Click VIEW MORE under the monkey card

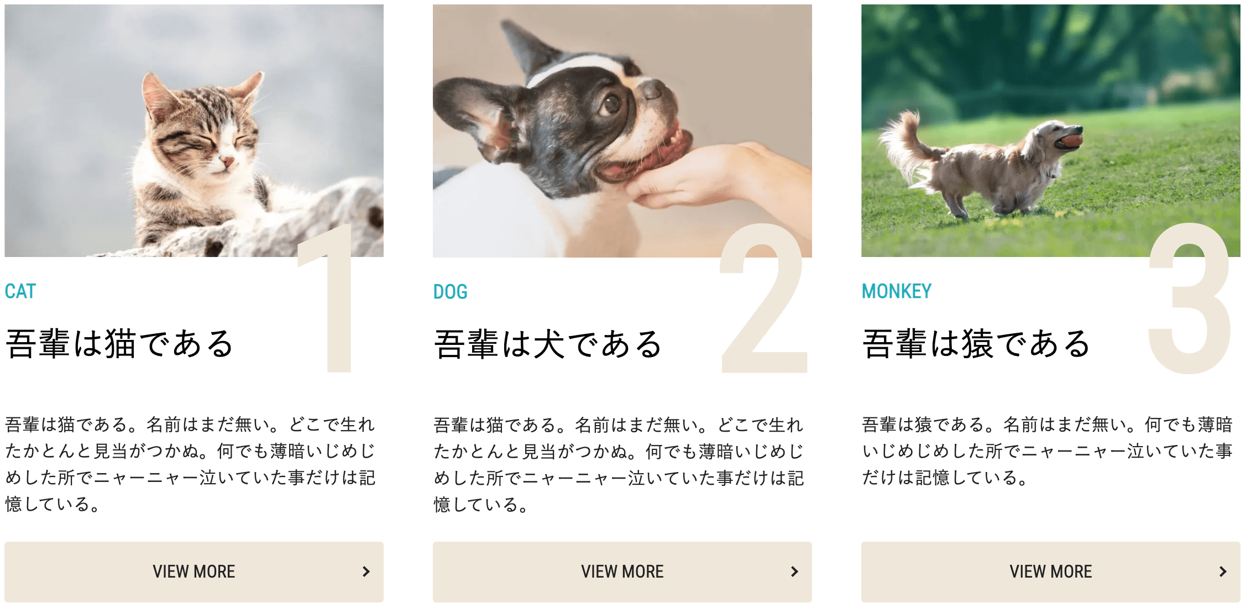coord(1051,572)
